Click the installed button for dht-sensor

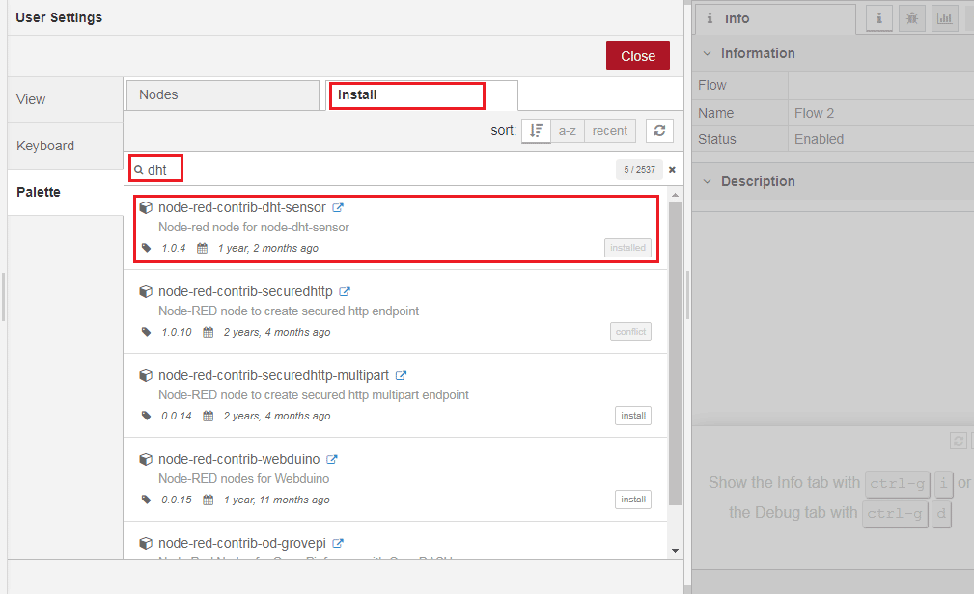pyautogui.click(x=627, y=248)
